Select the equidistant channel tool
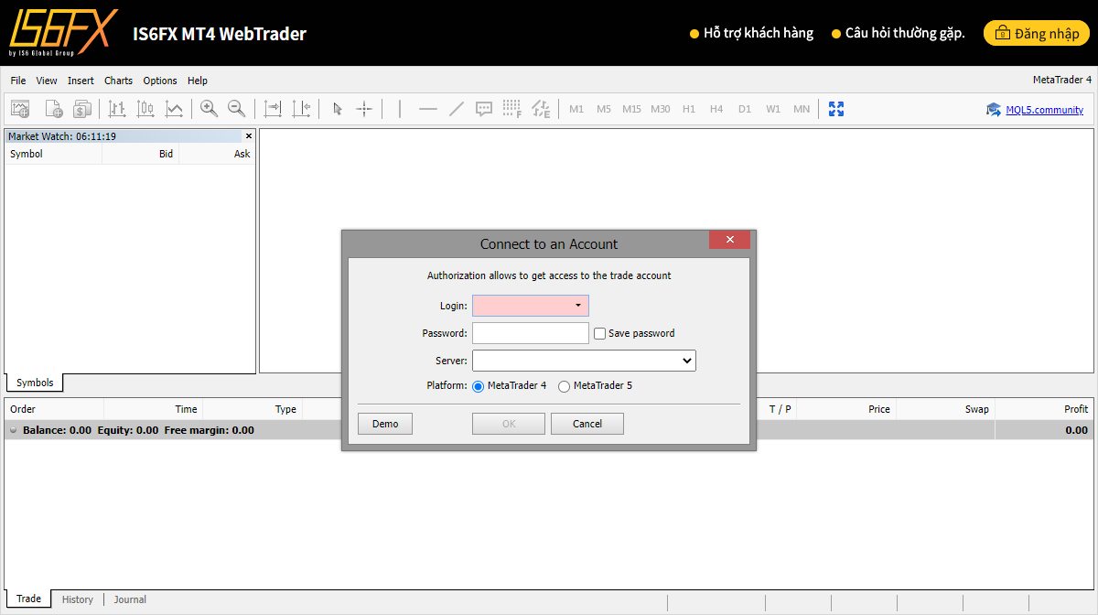 click(541, 109)
